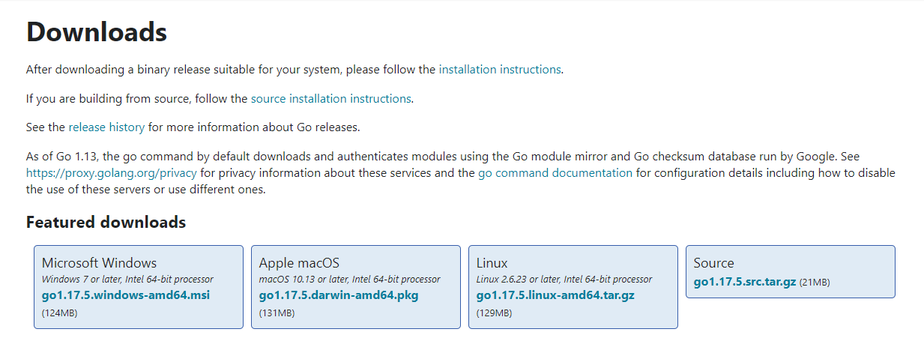Click the Downloads page heading
This screenshot has width=924, height=350.
(97, 32)
